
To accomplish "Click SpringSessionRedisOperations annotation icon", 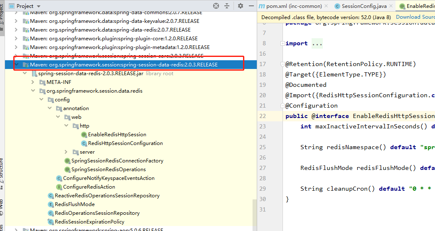I will [67, 170].
